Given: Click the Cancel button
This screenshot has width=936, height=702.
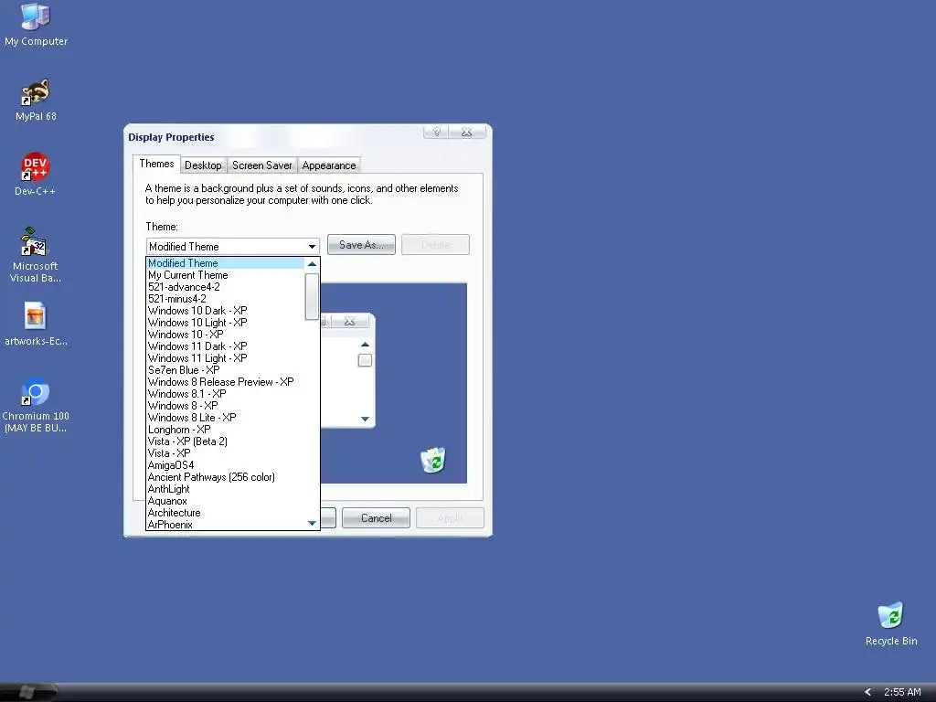Looking at the screenshot, I should pyautogui.click(x=376, y=518).
